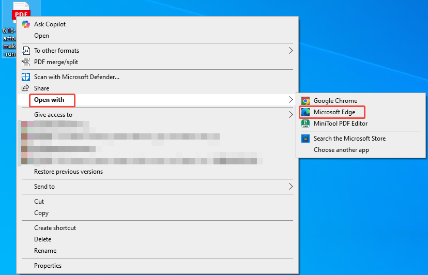Choose To other formats entry
The image size is (428, 275).
(157, 51)
